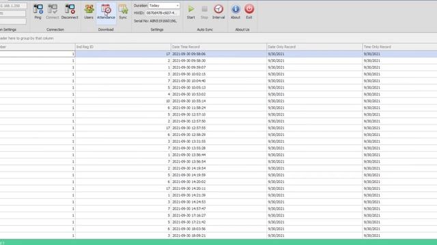Open the auto sync Interval setting
The height and width of the screenshot is (245, 437).
[x=218, y=12]
